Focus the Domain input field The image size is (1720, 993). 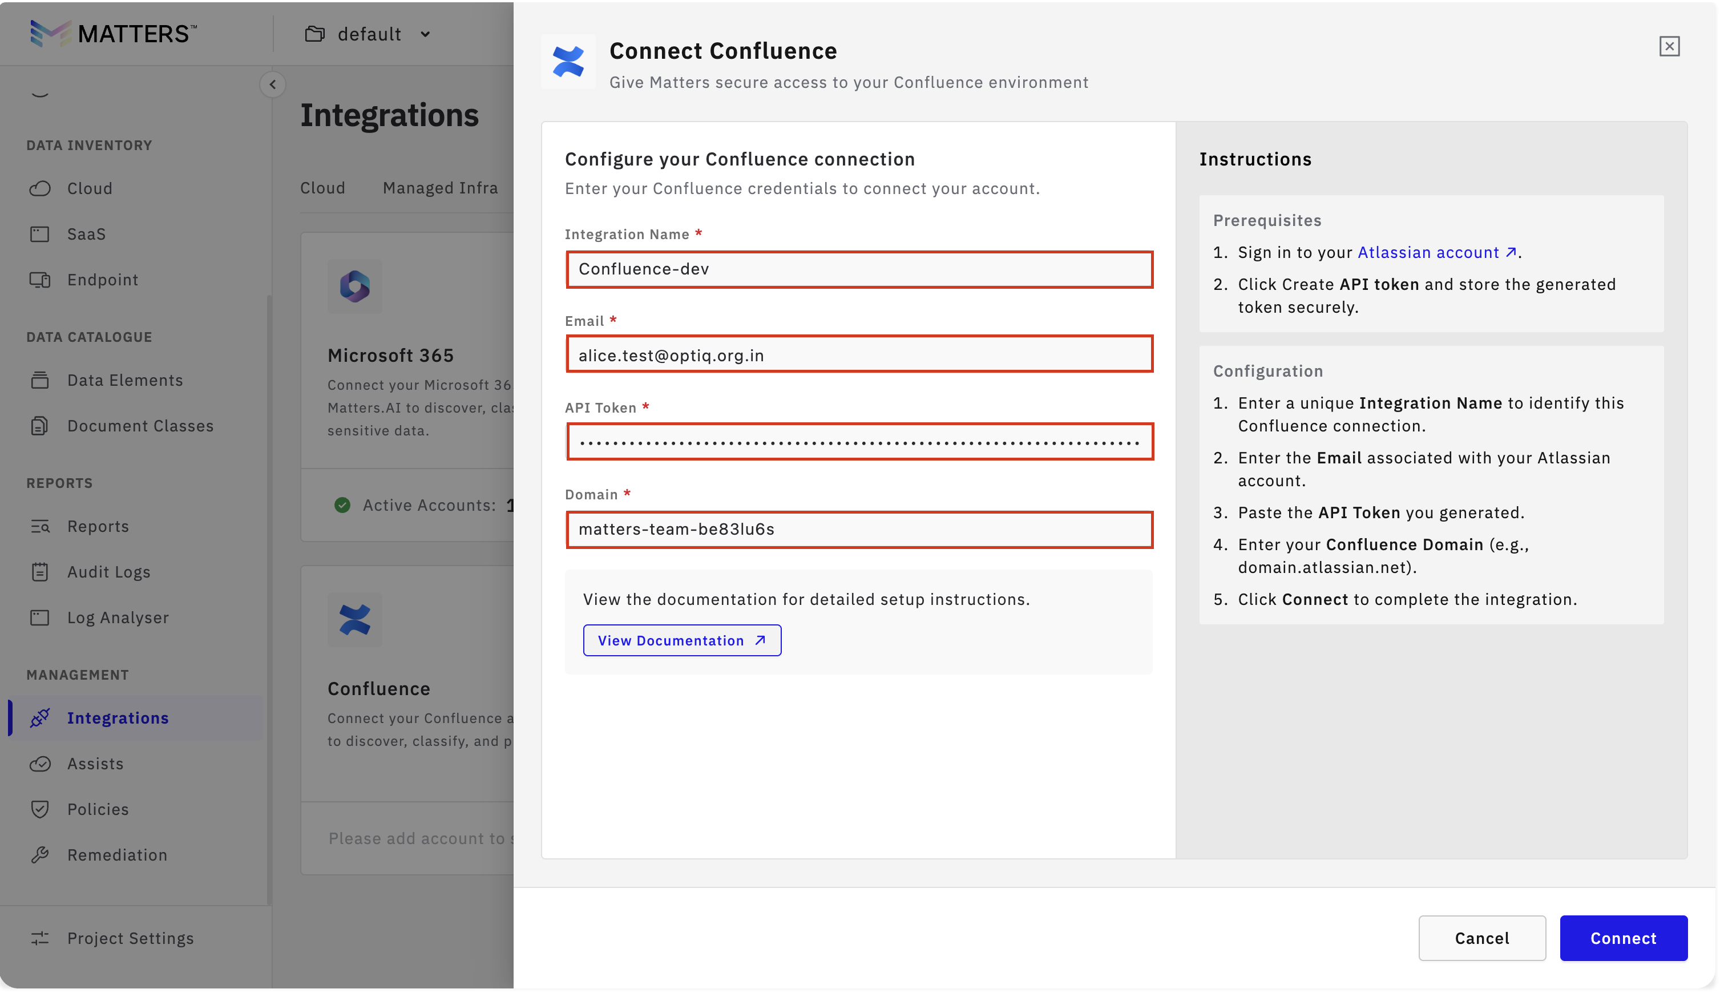[x=859, y=529]
